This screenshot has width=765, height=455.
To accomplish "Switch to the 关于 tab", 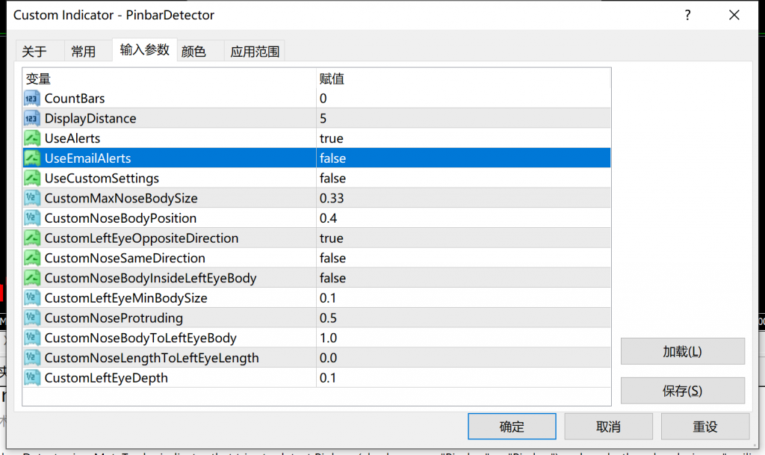I will pos(34,52).
